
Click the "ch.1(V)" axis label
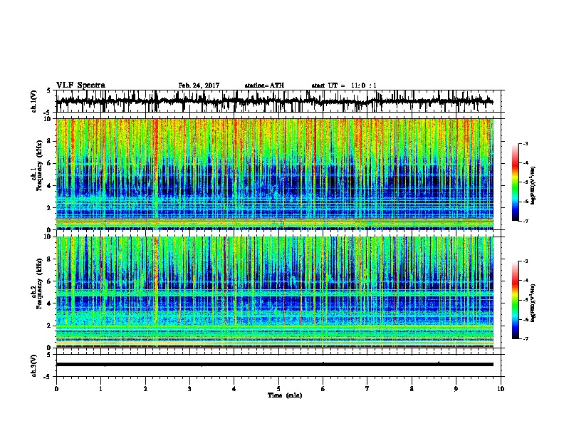[x=34, y=101]
